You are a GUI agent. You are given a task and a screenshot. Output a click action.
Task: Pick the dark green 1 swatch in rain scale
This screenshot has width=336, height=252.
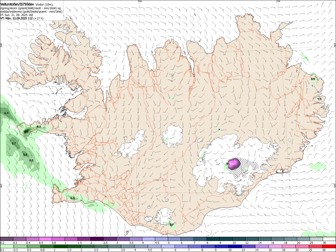(x=60, y=246)
